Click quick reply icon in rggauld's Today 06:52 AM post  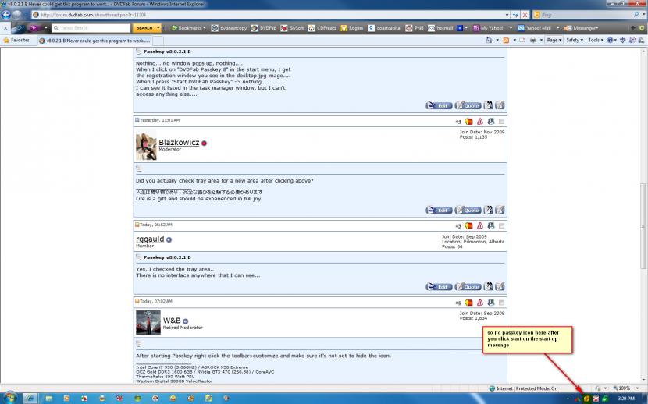click(x=500, y=286)
